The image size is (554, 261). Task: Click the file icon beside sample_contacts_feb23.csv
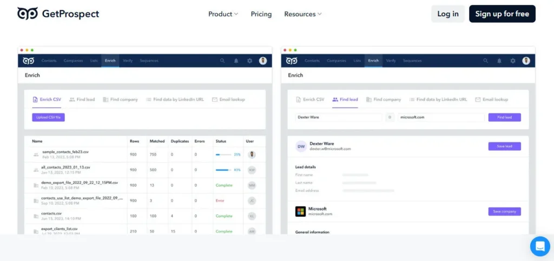pyautogui.click(x=36, y=155)
